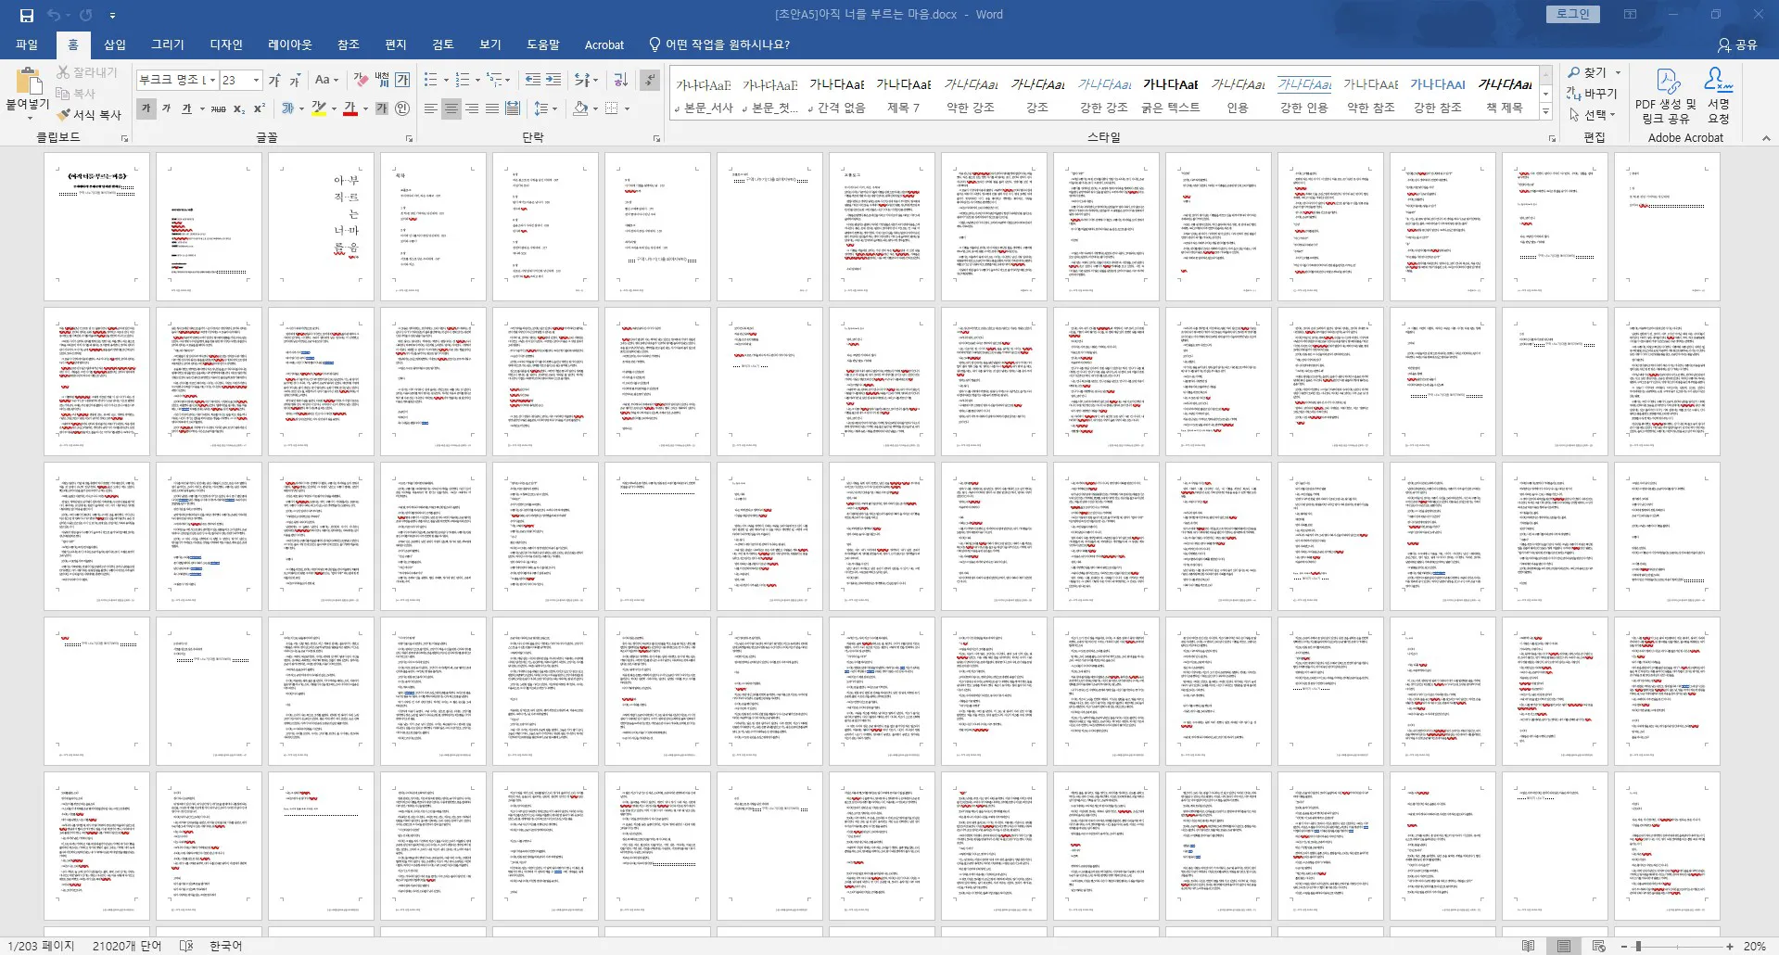Apply distributed alignment to paragraph
1779x955 pixels.
[x=513, y=108]
